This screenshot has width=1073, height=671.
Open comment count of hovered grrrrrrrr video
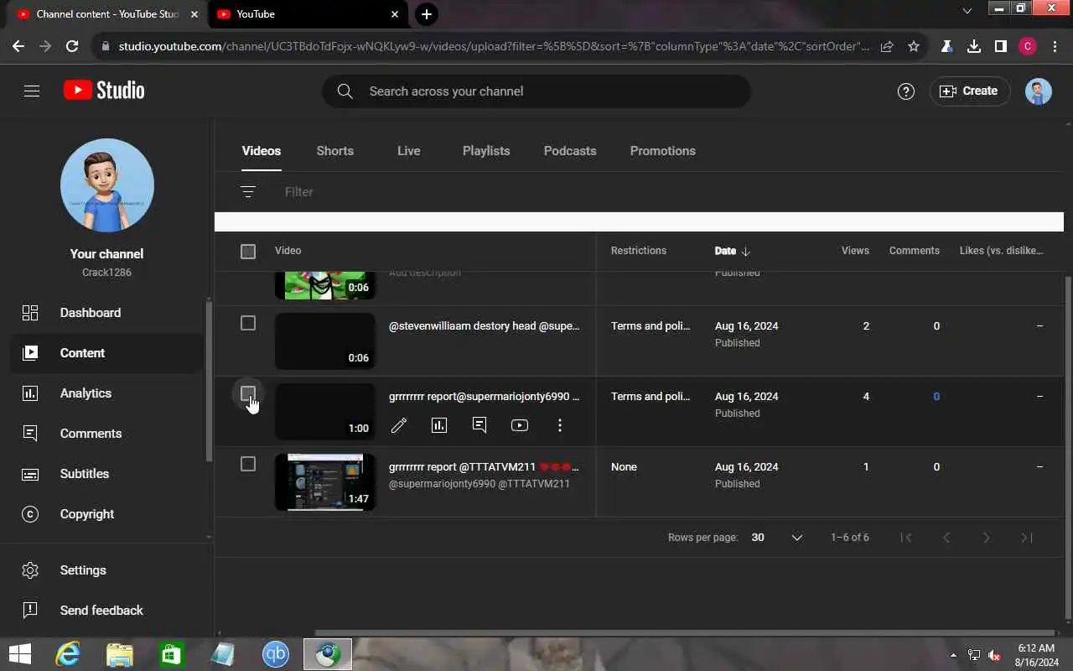click(x=936, y=397)
